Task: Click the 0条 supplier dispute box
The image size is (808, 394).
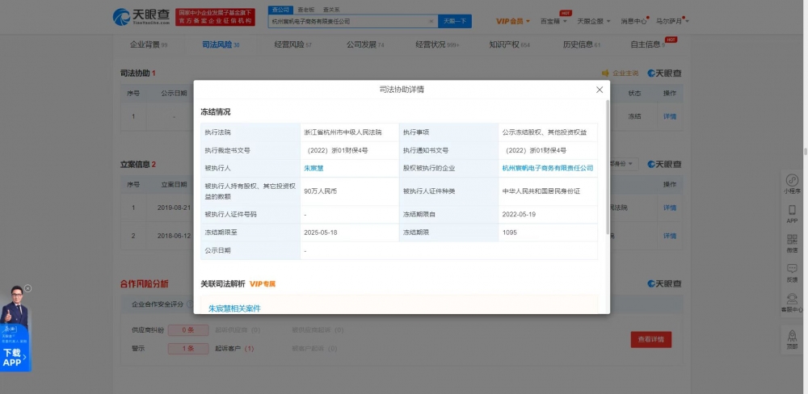Action: (x=188, y=330)
